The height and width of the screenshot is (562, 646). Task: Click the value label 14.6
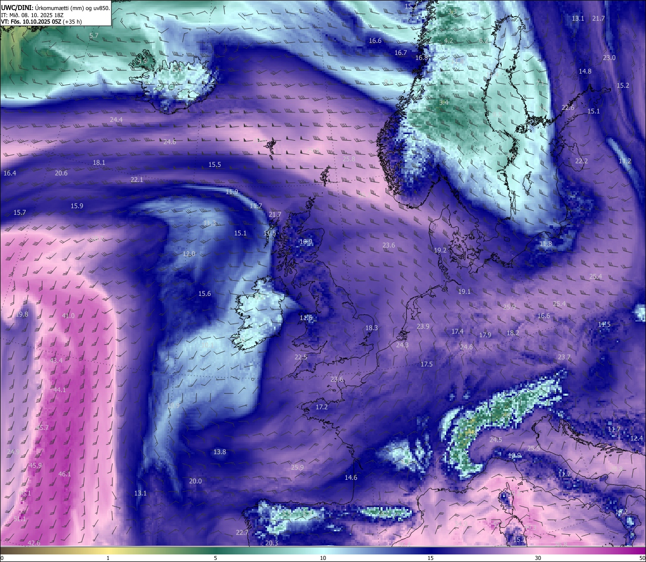(x=351, y=477)
